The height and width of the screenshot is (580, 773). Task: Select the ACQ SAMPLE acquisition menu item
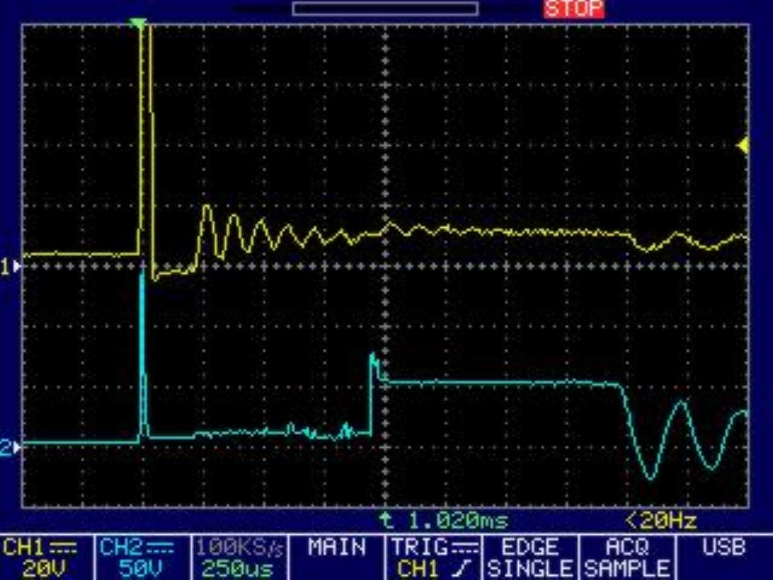(x=627, y=558)
